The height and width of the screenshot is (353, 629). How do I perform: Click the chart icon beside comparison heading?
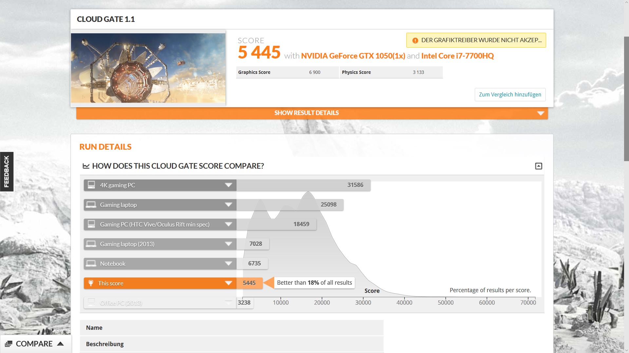point(86,166)
